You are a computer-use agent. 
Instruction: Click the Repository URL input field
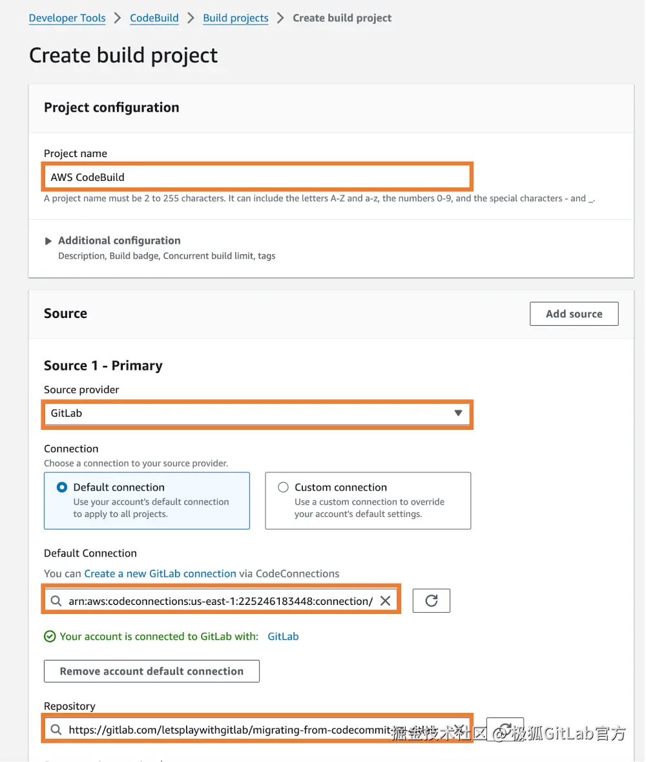pos(226,730)
